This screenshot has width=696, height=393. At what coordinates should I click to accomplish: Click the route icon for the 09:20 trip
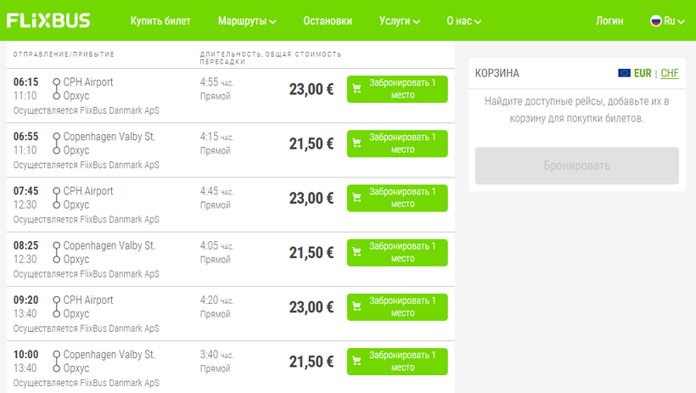click(x=56, y=306)
